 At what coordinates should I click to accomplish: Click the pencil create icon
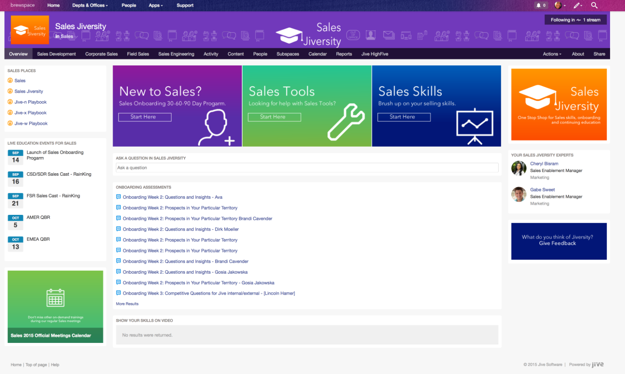577,5
